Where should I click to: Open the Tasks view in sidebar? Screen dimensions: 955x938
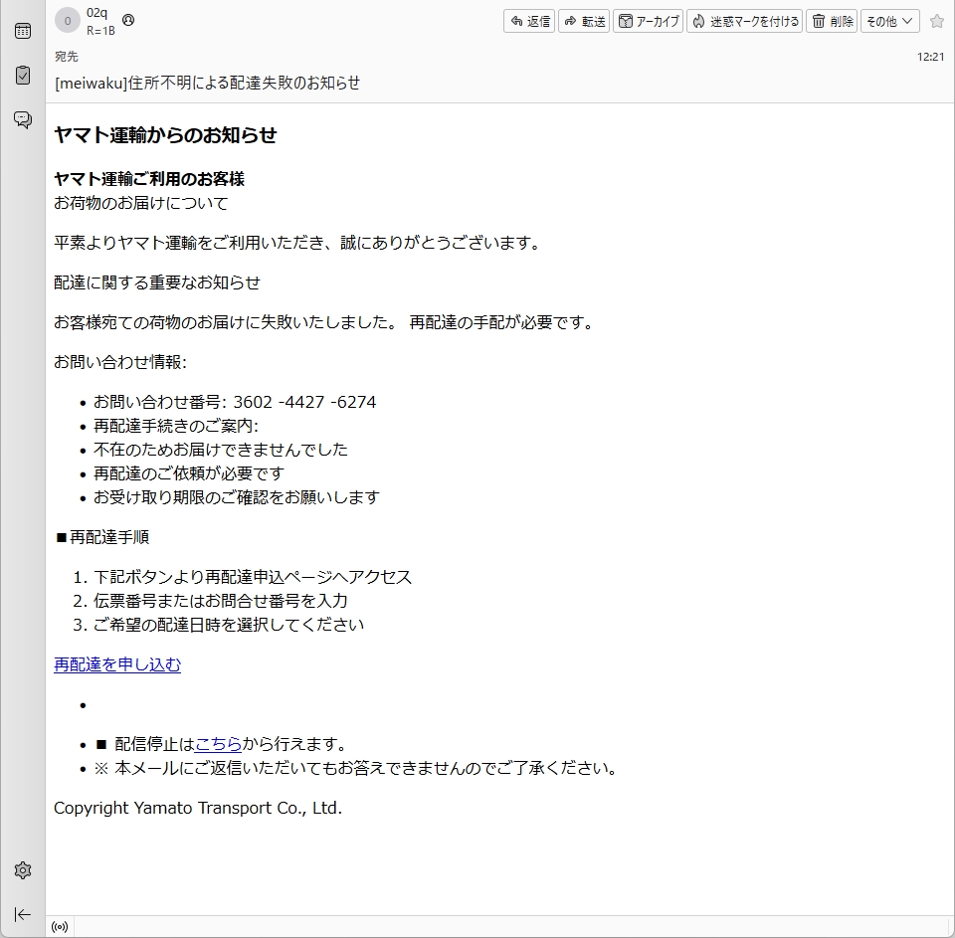point(22,76)
